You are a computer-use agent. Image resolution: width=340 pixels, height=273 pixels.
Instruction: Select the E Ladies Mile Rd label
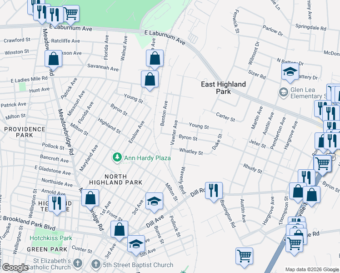(29, 79)
